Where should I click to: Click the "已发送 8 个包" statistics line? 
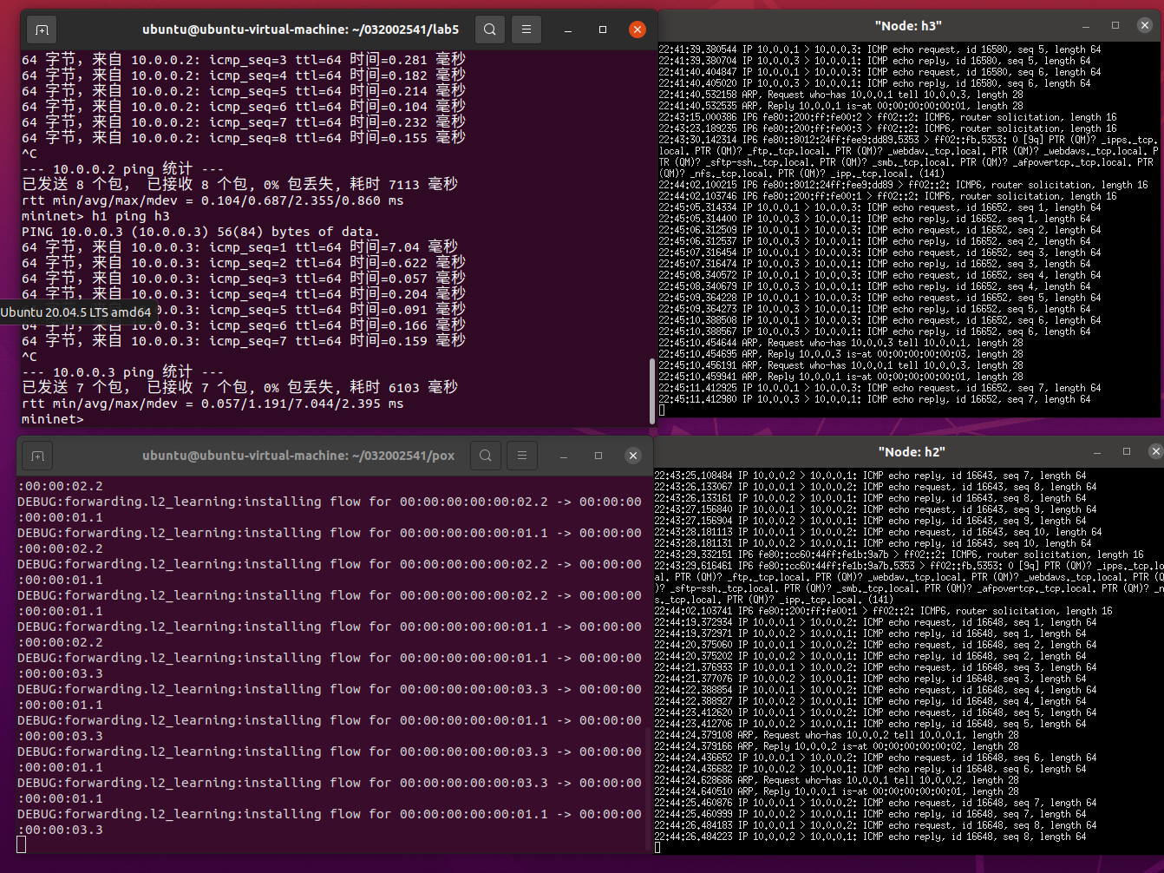pos(240,185)
